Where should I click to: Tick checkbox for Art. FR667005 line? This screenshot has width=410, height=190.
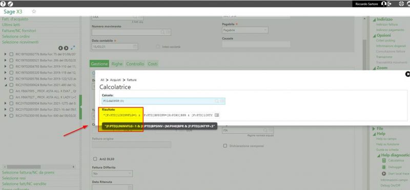(11, 91)
